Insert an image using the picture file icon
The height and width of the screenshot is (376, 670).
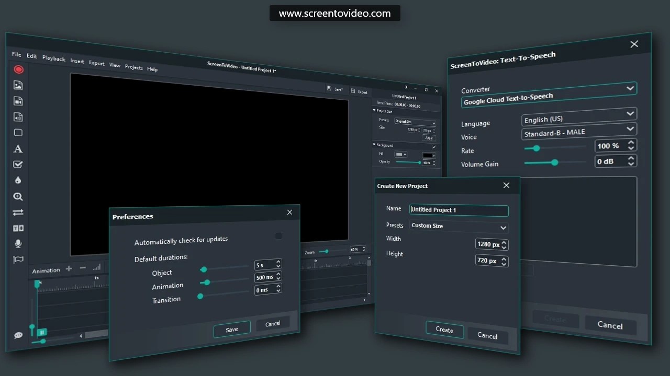point(18,85)
